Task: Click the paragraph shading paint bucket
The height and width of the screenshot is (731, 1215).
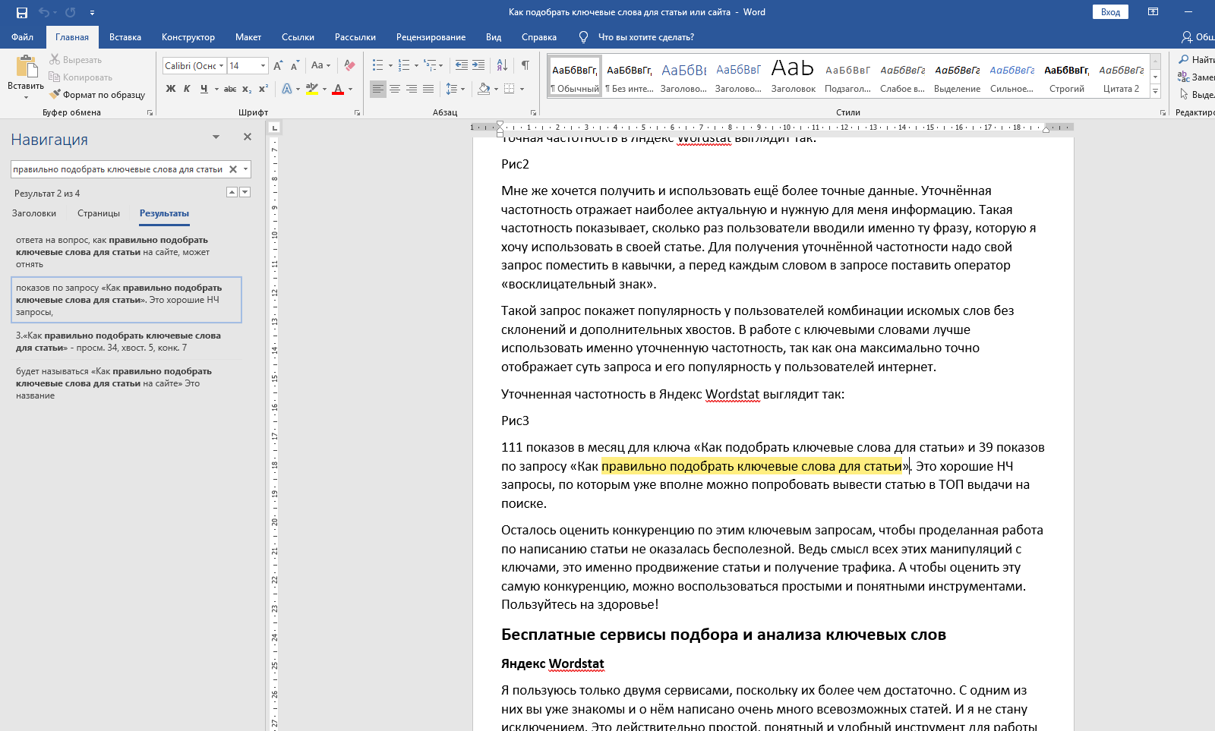Action: click(x=484, y=89)
